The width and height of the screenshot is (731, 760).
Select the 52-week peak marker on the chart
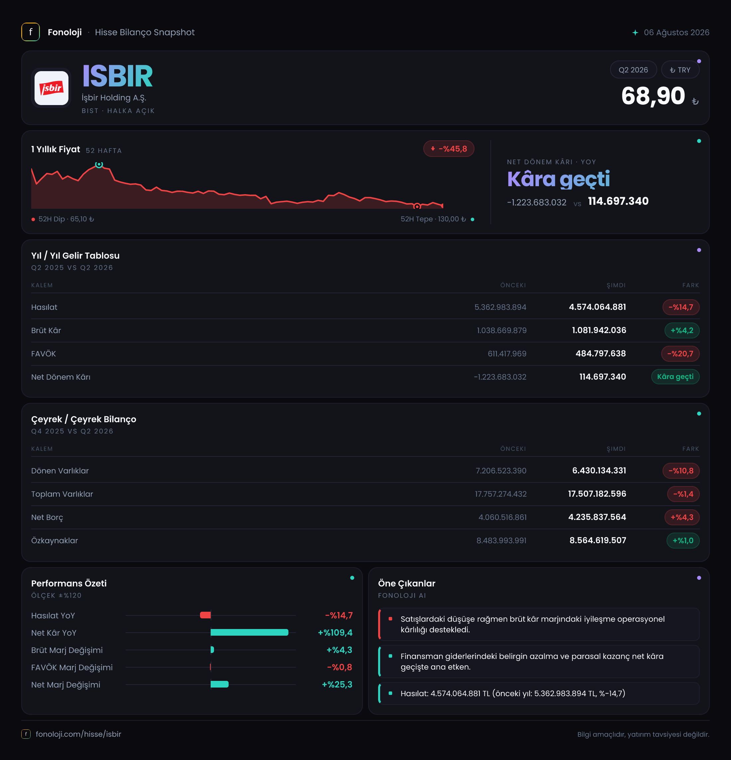[x=99, y=165]
